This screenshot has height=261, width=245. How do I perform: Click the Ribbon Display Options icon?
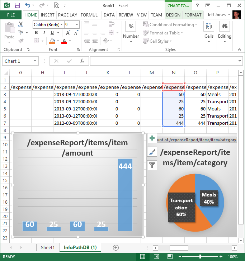pyautogui.click(x=208, y=5)
